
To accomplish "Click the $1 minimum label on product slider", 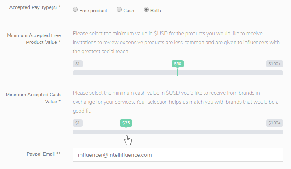I will [77, 64].
